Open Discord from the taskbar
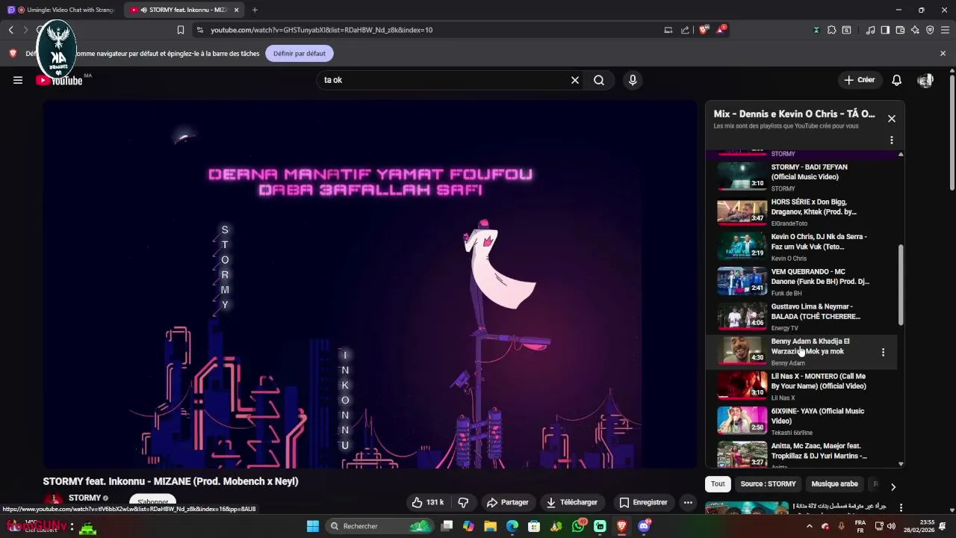 644,526
